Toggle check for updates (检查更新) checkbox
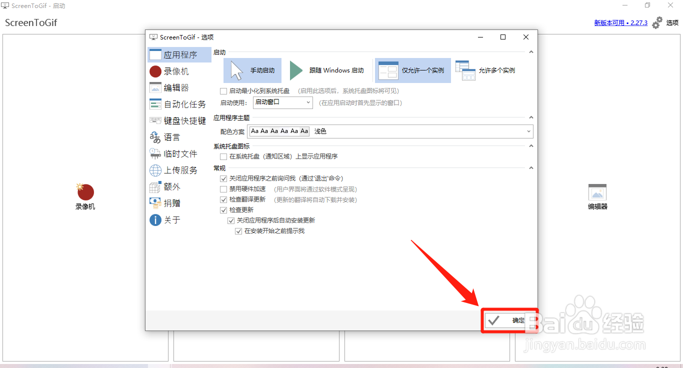683x368 pixels. pos(223,210)
